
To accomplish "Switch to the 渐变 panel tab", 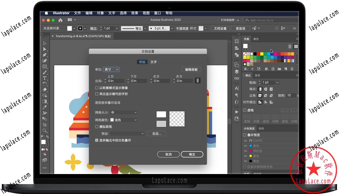I will tap(257, 75).
